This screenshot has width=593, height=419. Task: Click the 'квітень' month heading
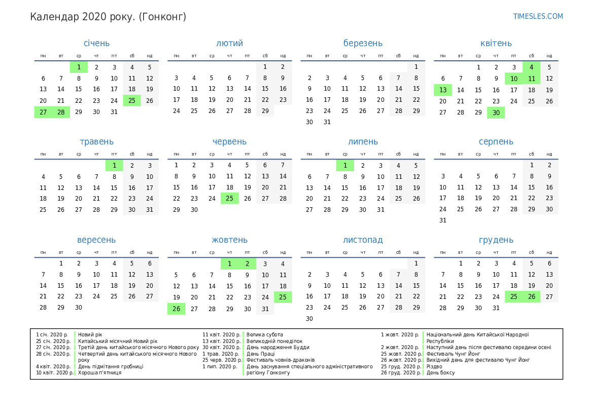(496, 43)
